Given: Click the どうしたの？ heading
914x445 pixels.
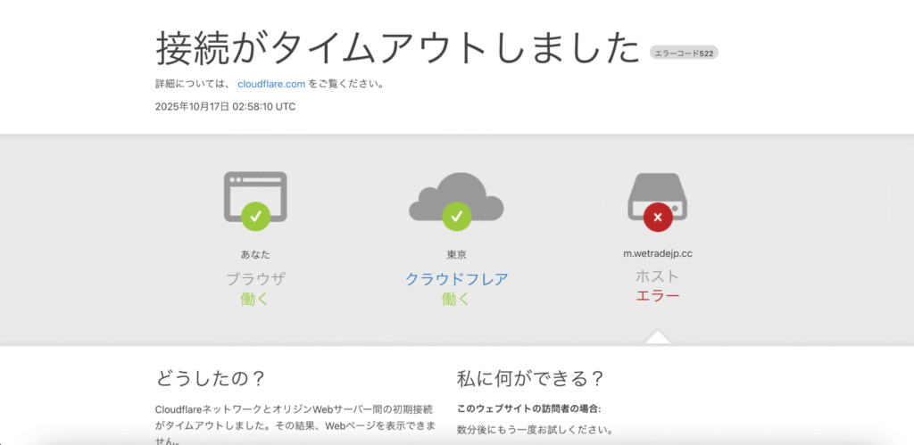Looking at the screenshot, I should click(x=211, y=379).
